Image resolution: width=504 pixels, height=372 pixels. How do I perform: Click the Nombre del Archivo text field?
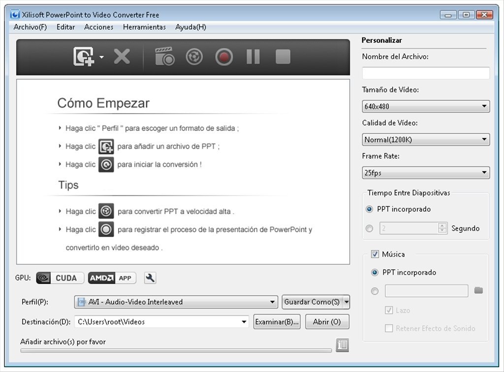426,73
